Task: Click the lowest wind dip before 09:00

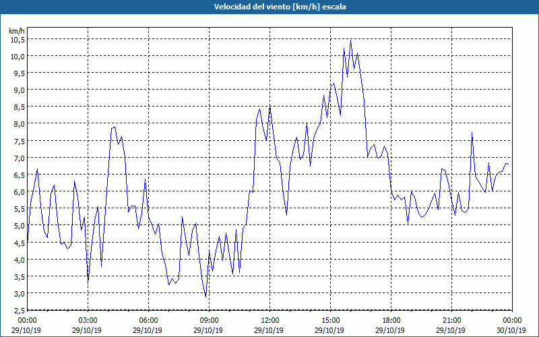Action: (x=205, y=297)
